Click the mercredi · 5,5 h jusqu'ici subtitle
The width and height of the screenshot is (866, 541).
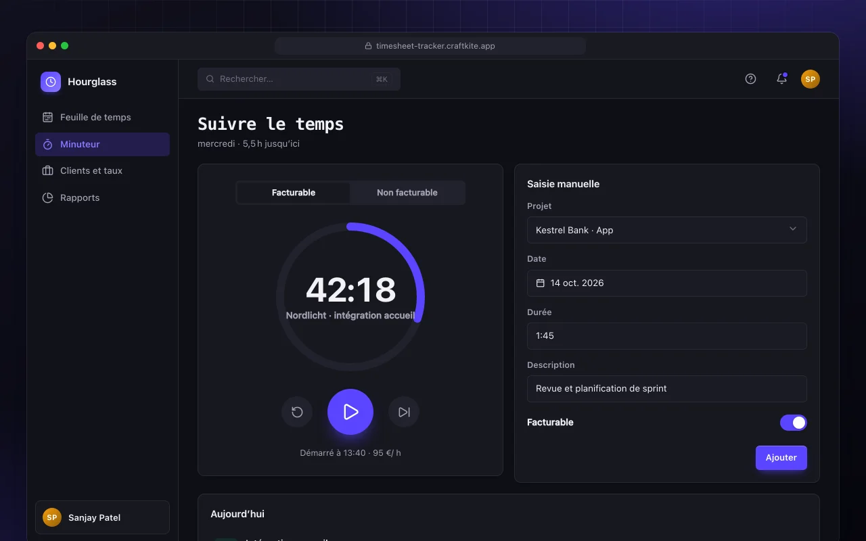pyautogui.click(x=248, y=144)
